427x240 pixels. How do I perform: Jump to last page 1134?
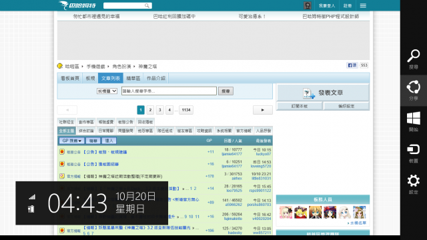coord(186,110)
